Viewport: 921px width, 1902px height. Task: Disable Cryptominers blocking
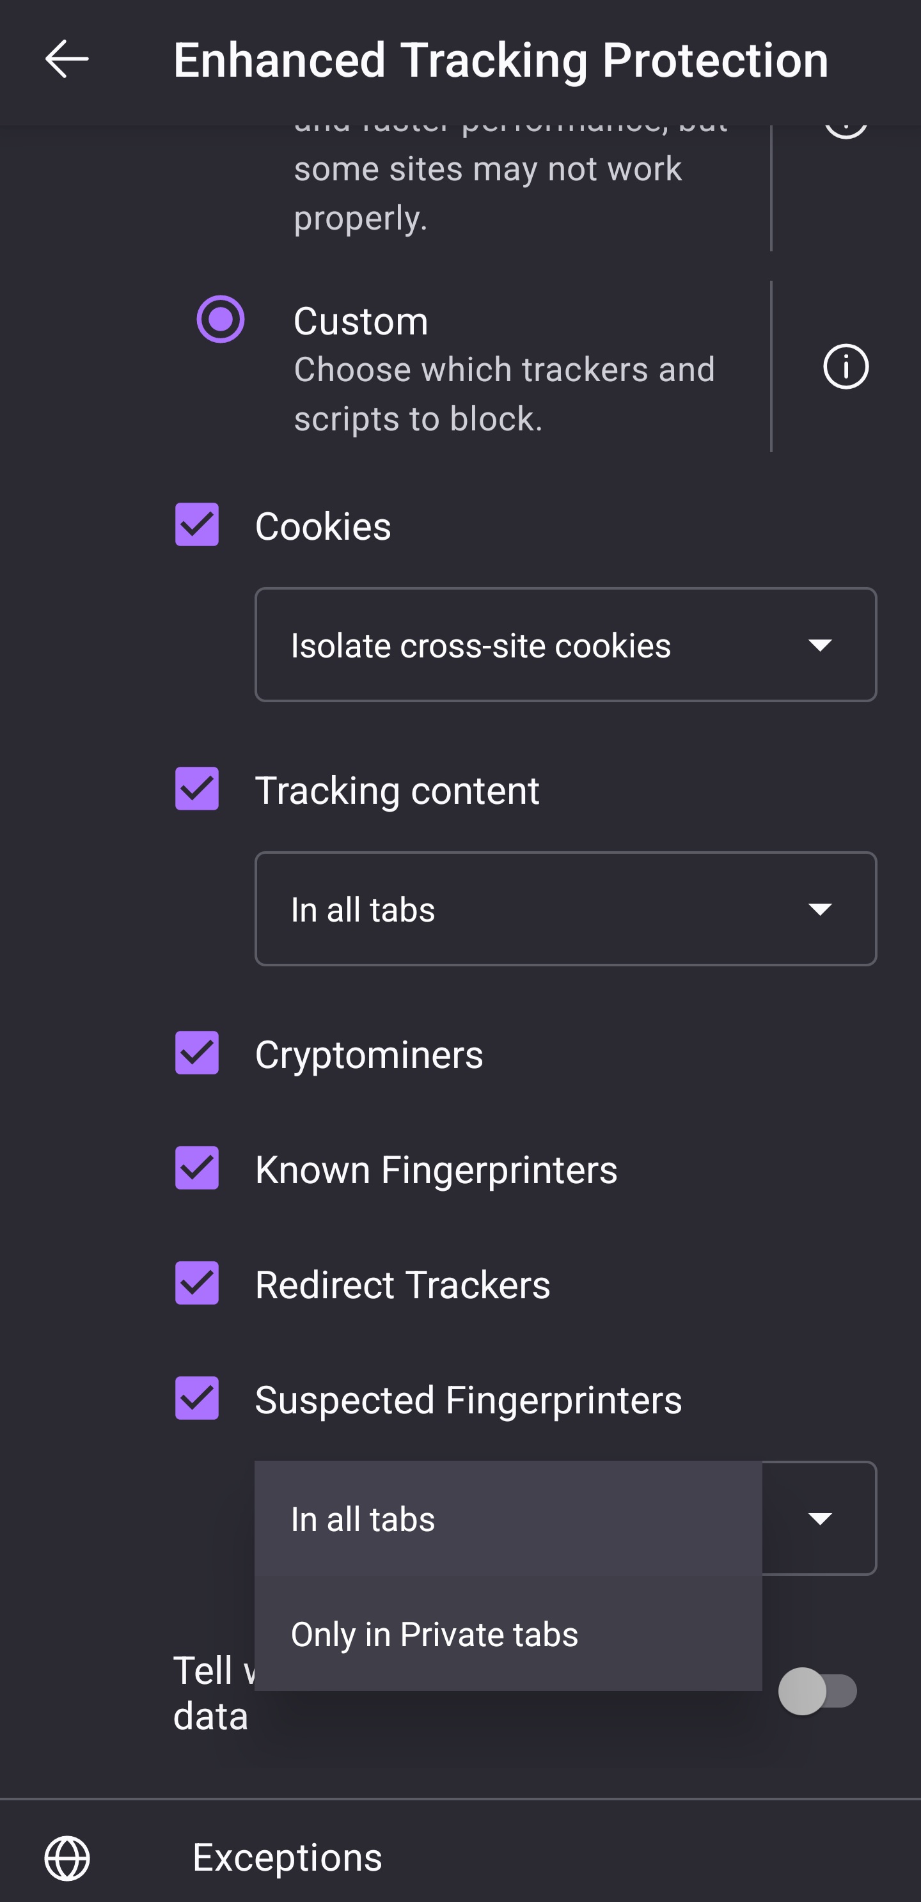pos(196,1053)
